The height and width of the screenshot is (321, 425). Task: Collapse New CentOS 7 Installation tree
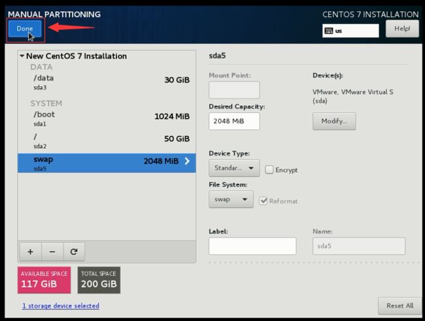click(22, 56)
